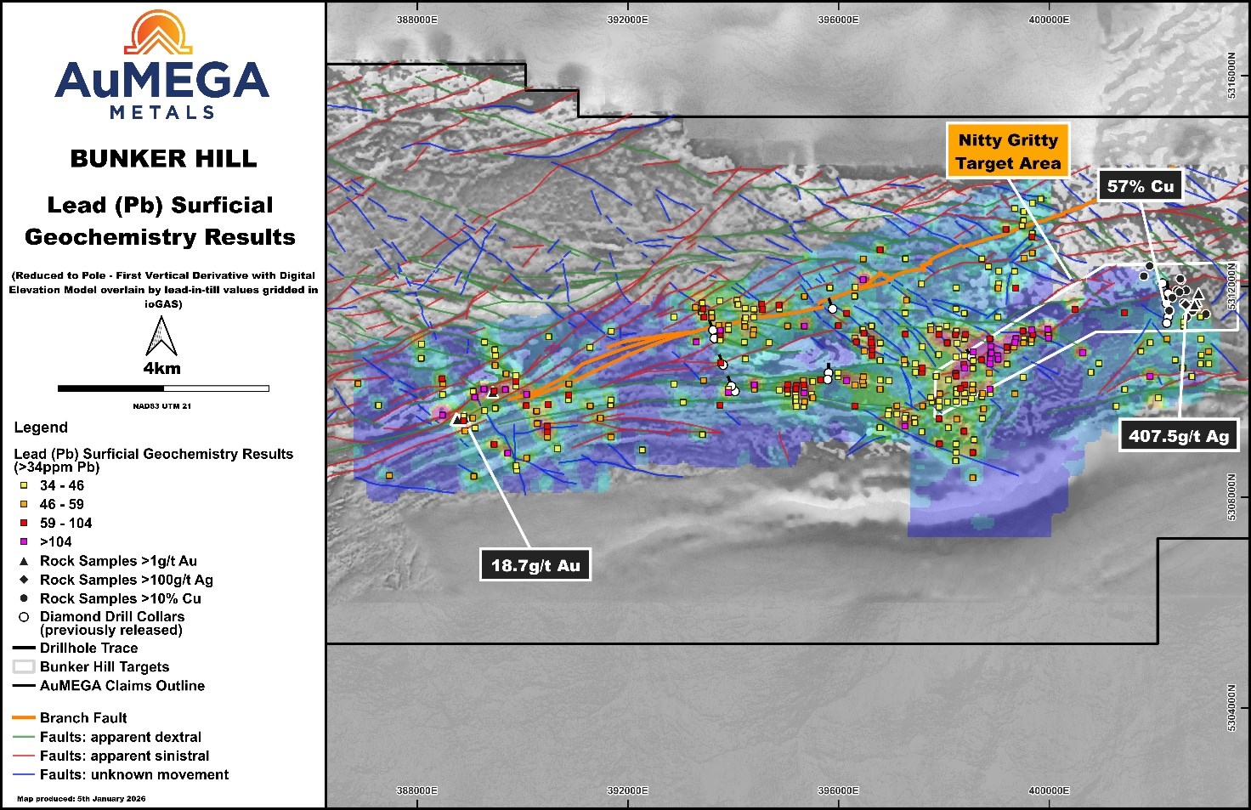Click the green apparent dextral faults legend line
The image size is (1251, 810).
click(24, 737)
